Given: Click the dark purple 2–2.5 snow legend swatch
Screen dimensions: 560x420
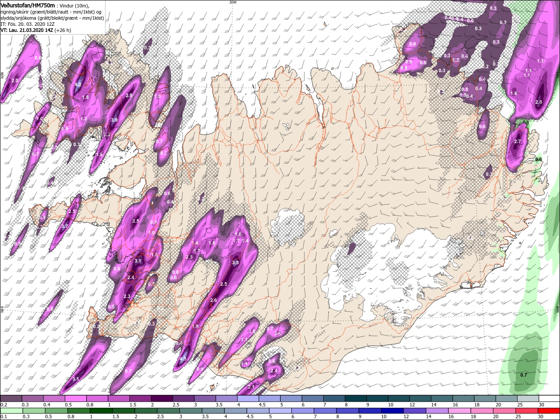Looking at the screenshot, I should pyautogui.click(x=161, y=399).
